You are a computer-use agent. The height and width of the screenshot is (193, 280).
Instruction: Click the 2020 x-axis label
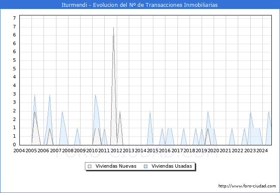click(x=213, y=151)
